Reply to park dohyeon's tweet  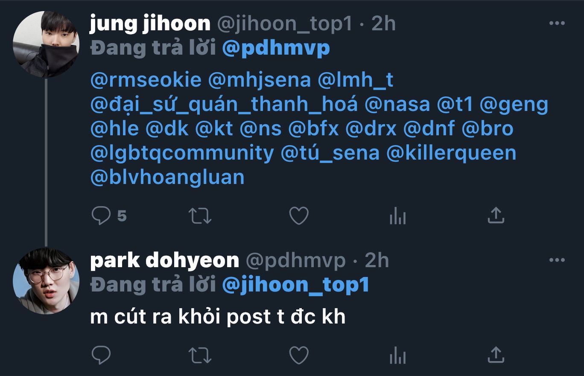tap(101, 355)
